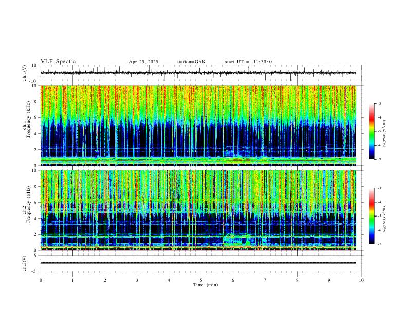Click the "Time (min)" axis label
Image resolution: width=407 pixels, height=314 pixels.
point(206,285)
